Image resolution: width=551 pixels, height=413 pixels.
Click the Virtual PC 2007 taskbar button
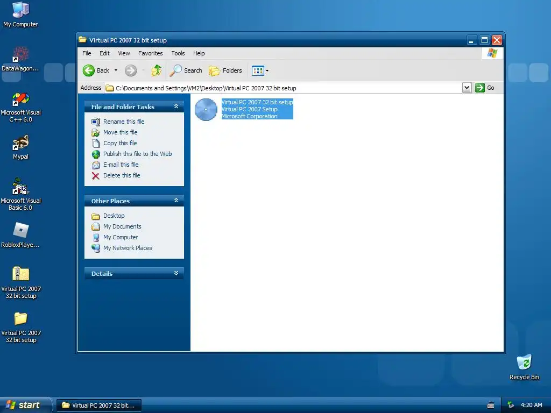click(x=99, y=405)
